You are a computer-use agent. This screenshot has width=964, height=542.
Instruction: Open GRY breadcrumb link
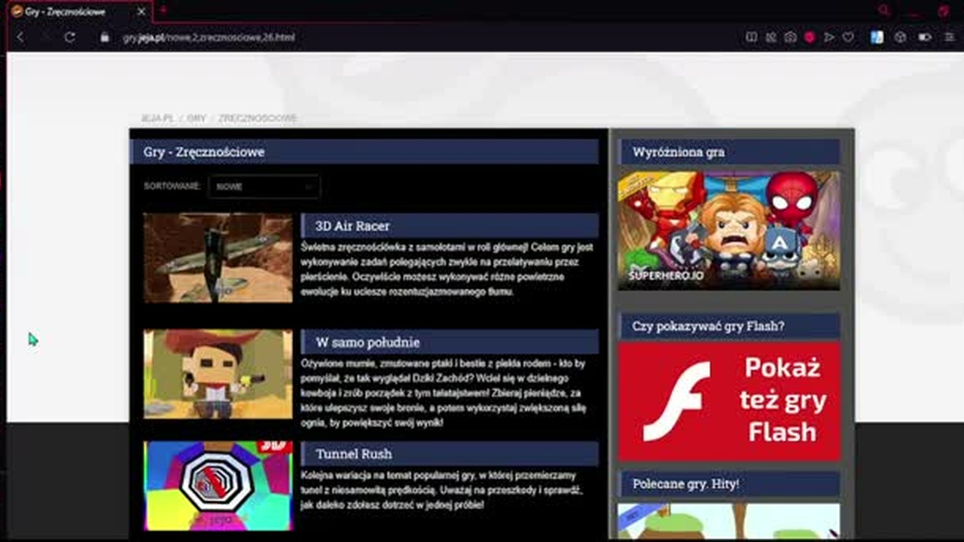197,118
